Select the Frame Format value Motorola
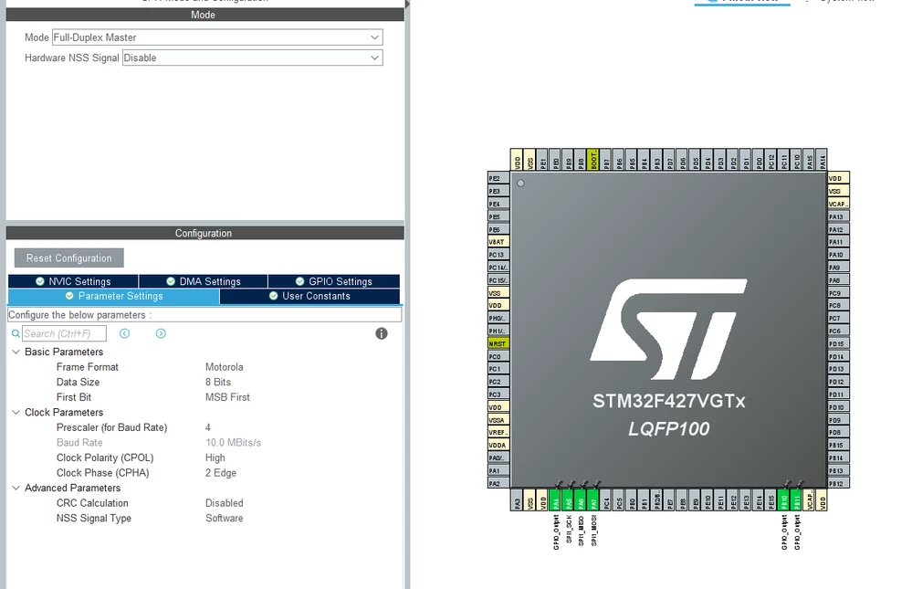The width and height of the screenshot is (912, 589). point(224,367)
